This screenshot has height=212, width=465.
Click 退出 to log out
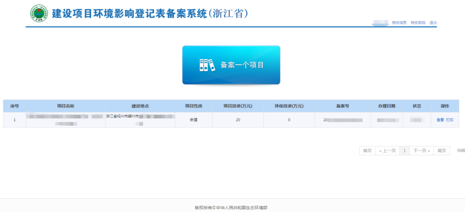click(433, 23)
